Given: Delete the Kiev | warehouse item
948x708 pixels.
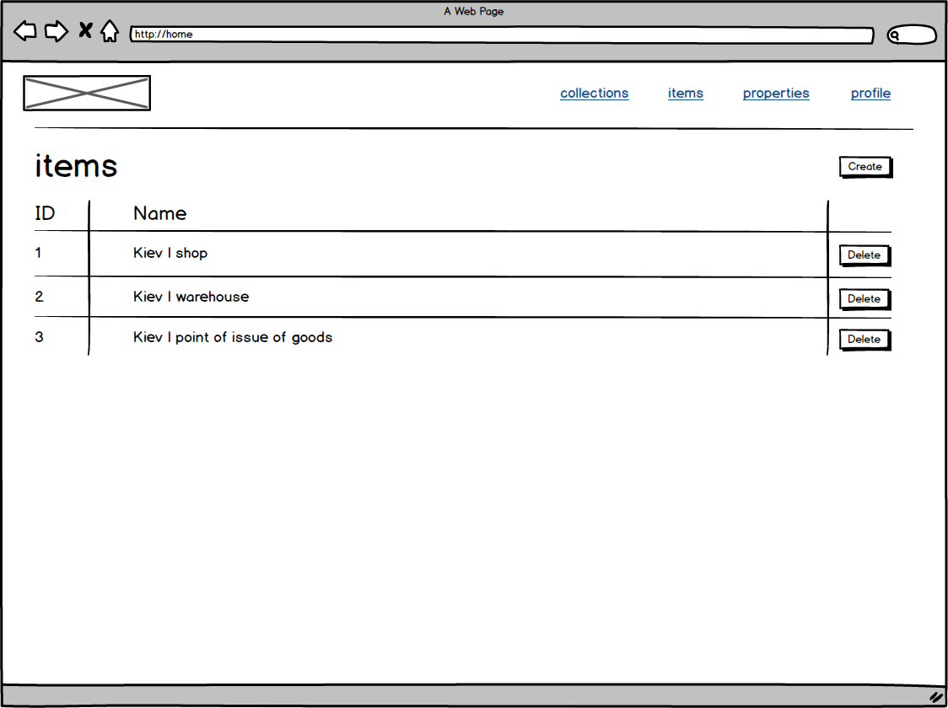Looking at the screenshot, I should pyautogui.click(x=865, y=299).
